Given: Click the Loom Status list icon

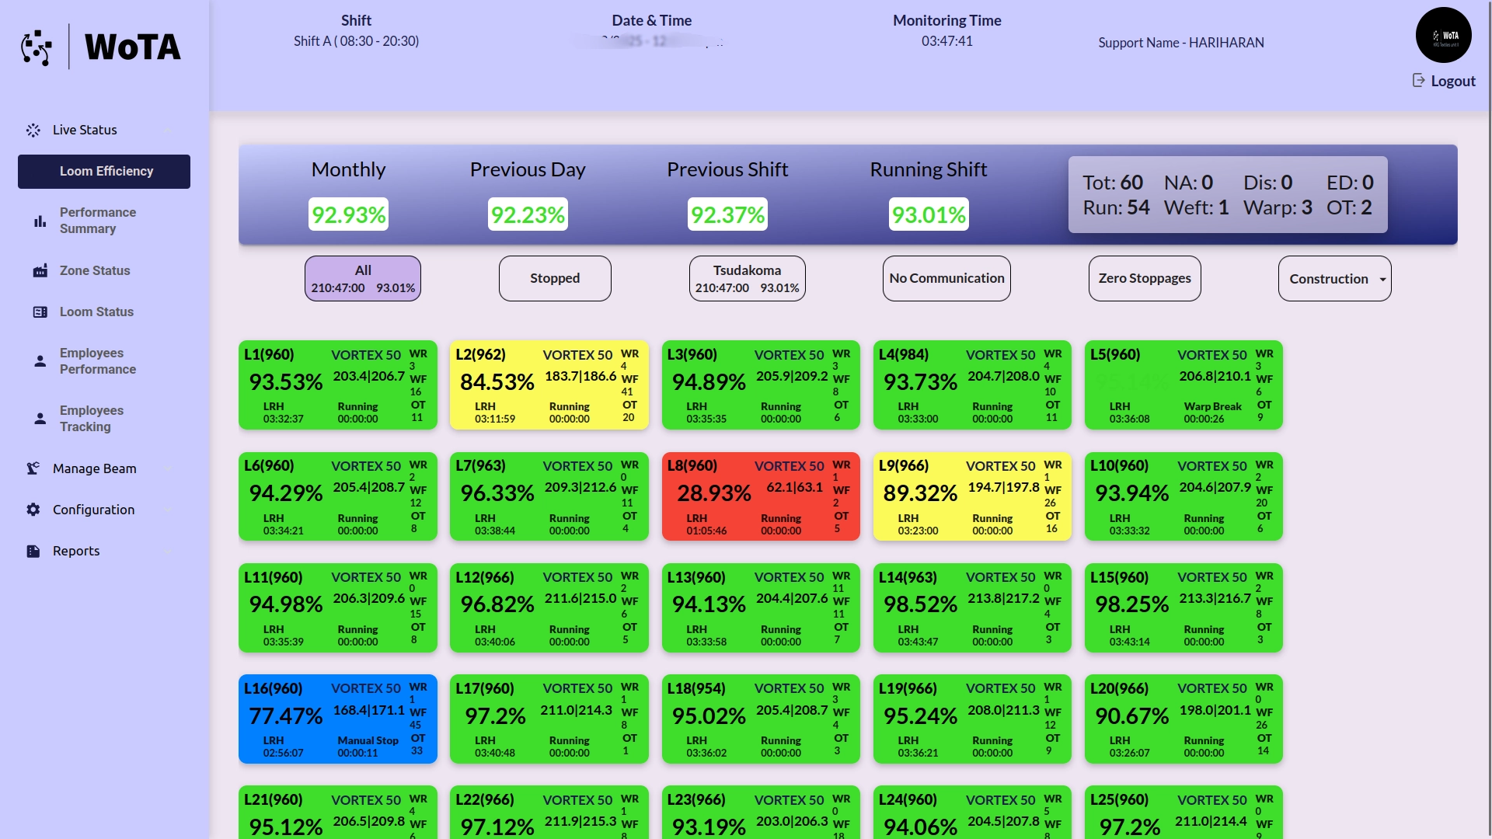Looking at the screenshot, I should (x=40, y=312).
